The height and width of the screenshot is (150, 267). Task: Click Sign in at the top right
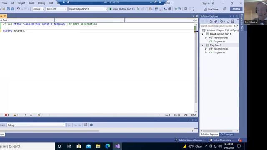click(206, 3)
